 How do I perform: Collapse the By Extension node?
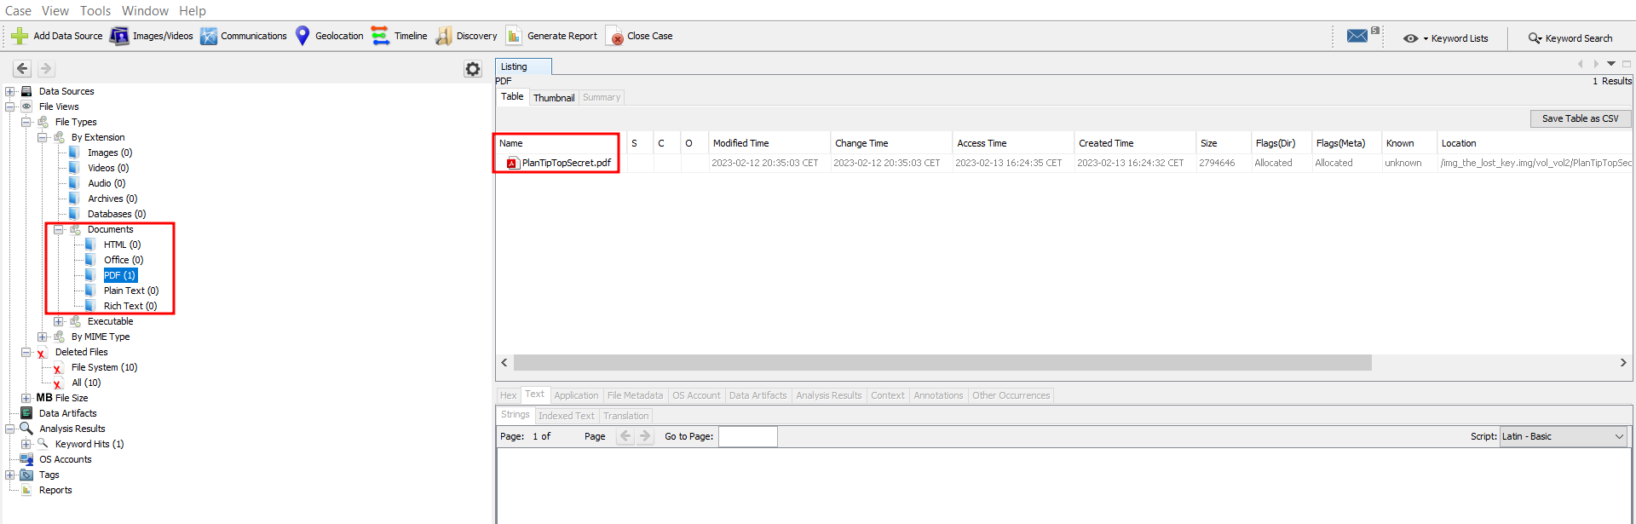click(43, 137)
